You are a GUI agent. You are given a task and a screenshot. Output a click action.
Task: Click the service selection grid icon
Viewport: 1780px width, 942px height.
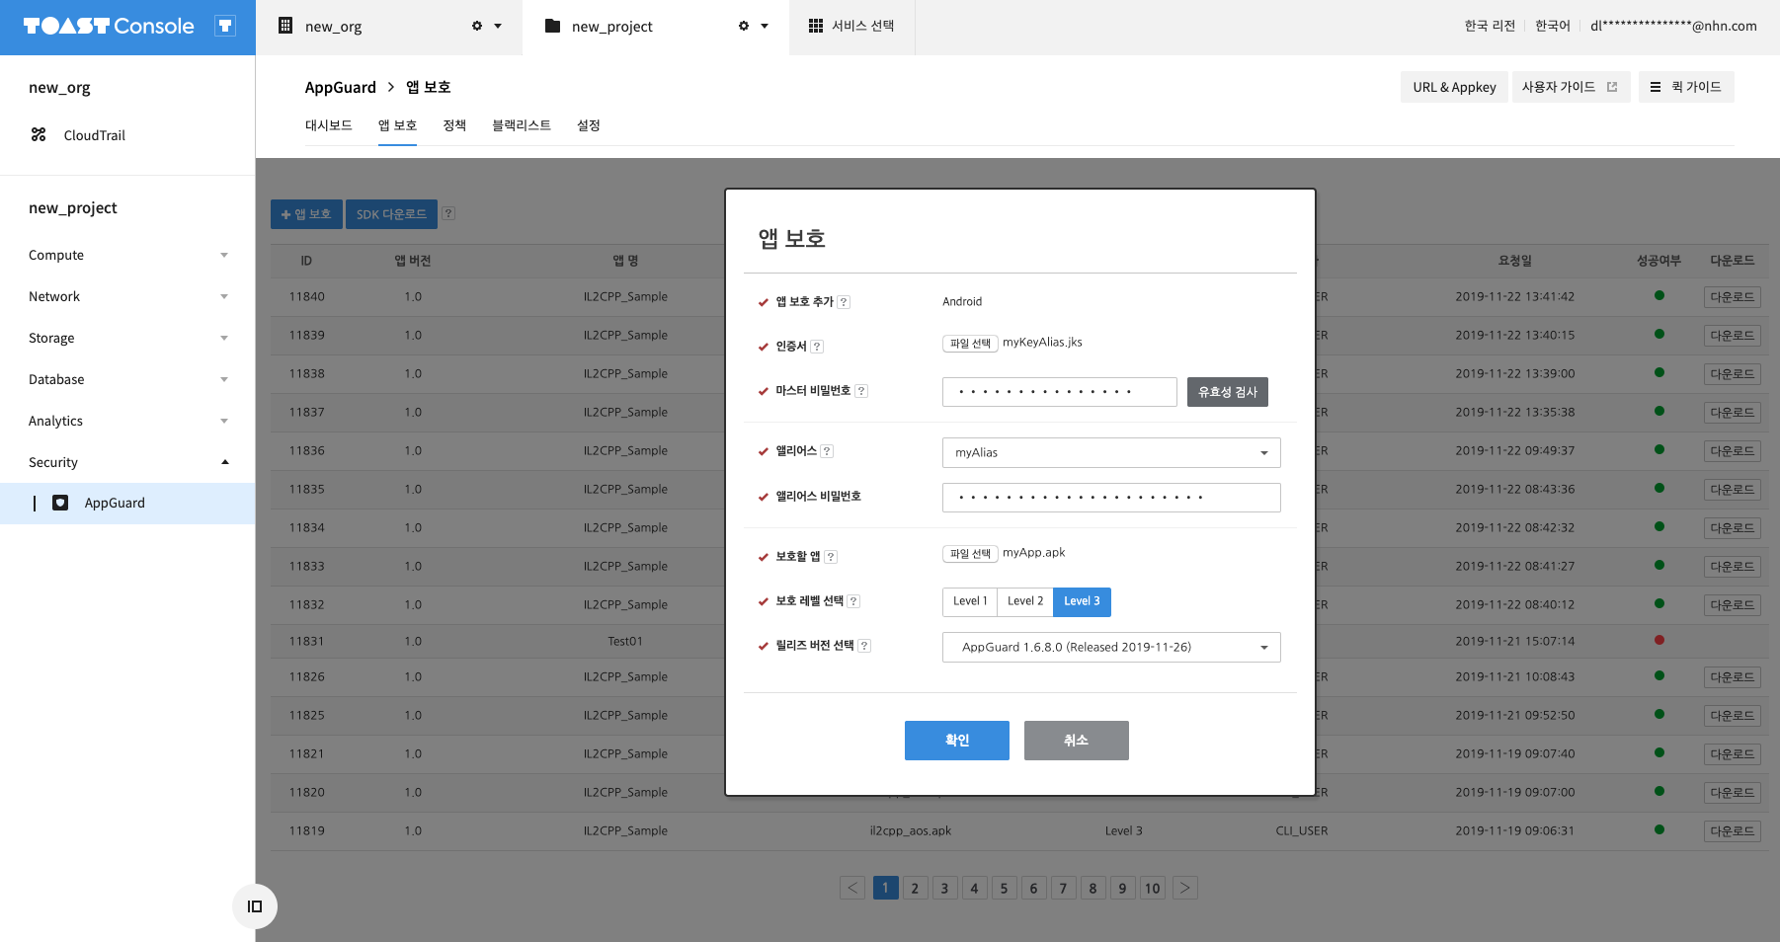pos(816,26)
